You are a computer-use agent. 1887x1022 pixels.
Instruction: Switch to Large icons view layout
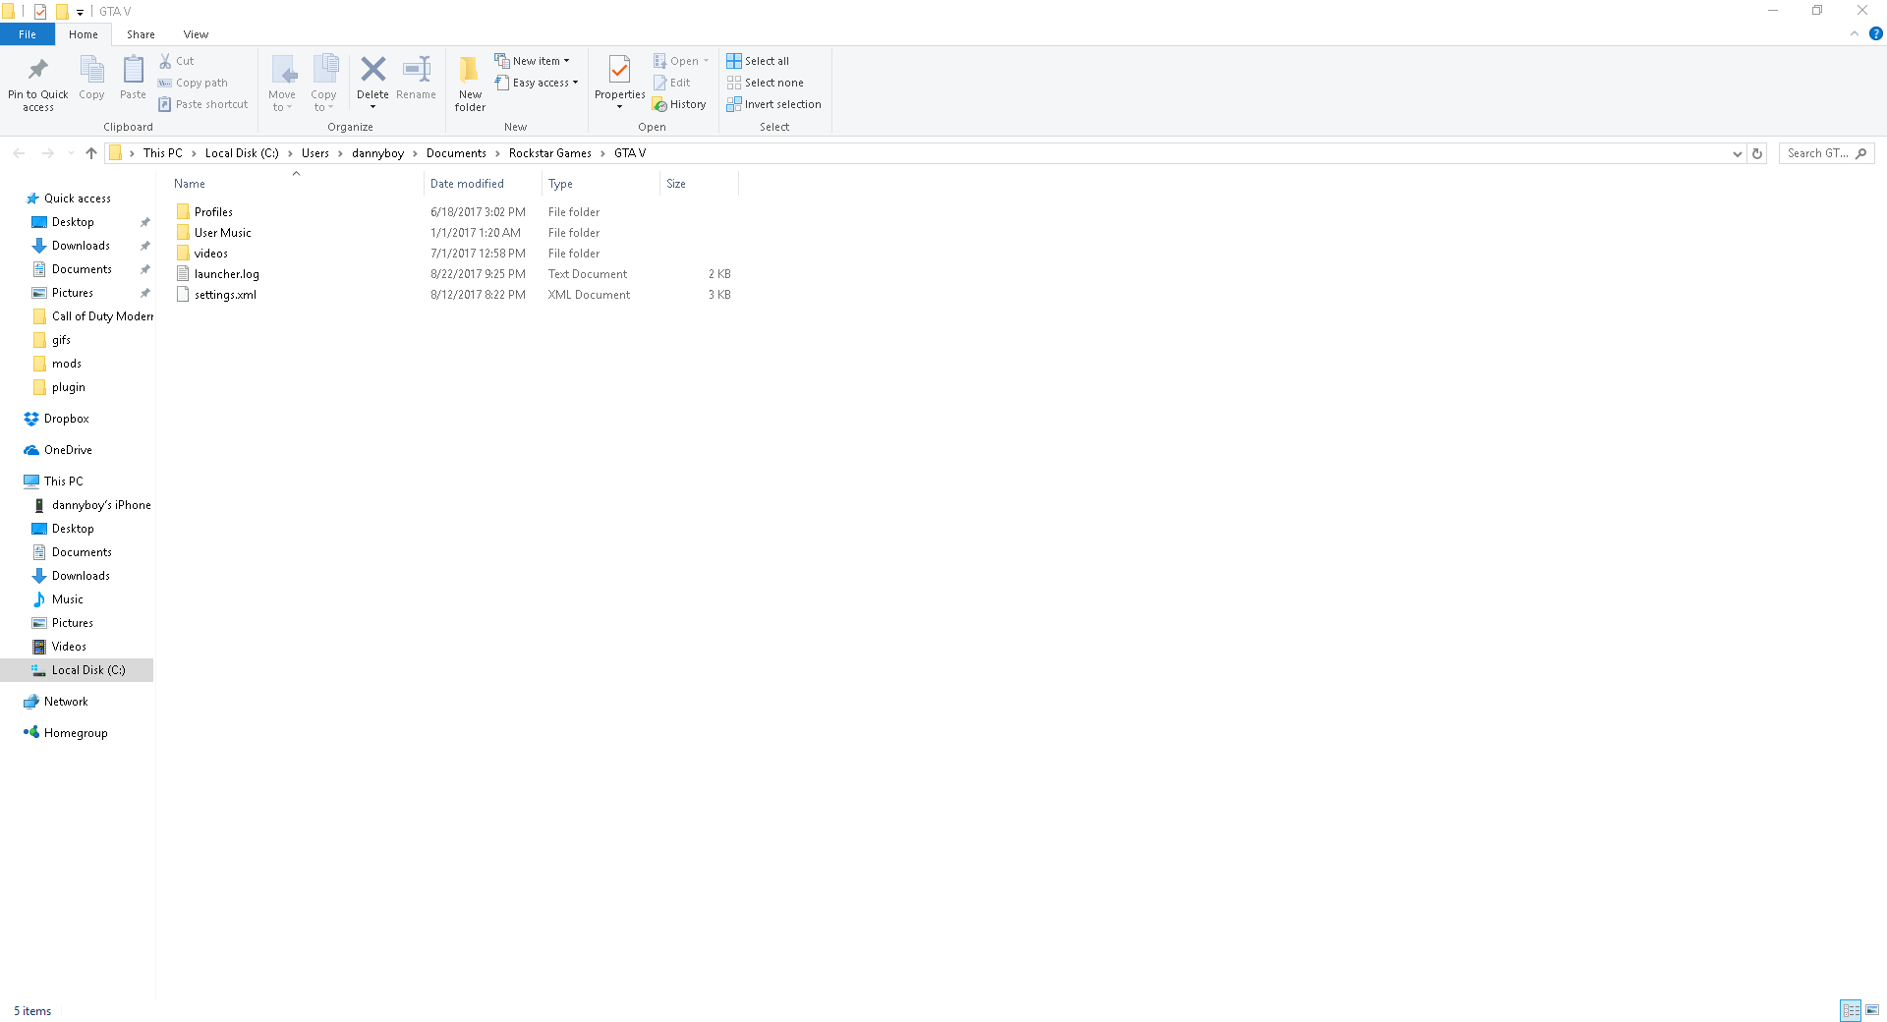point(1872,1010)
